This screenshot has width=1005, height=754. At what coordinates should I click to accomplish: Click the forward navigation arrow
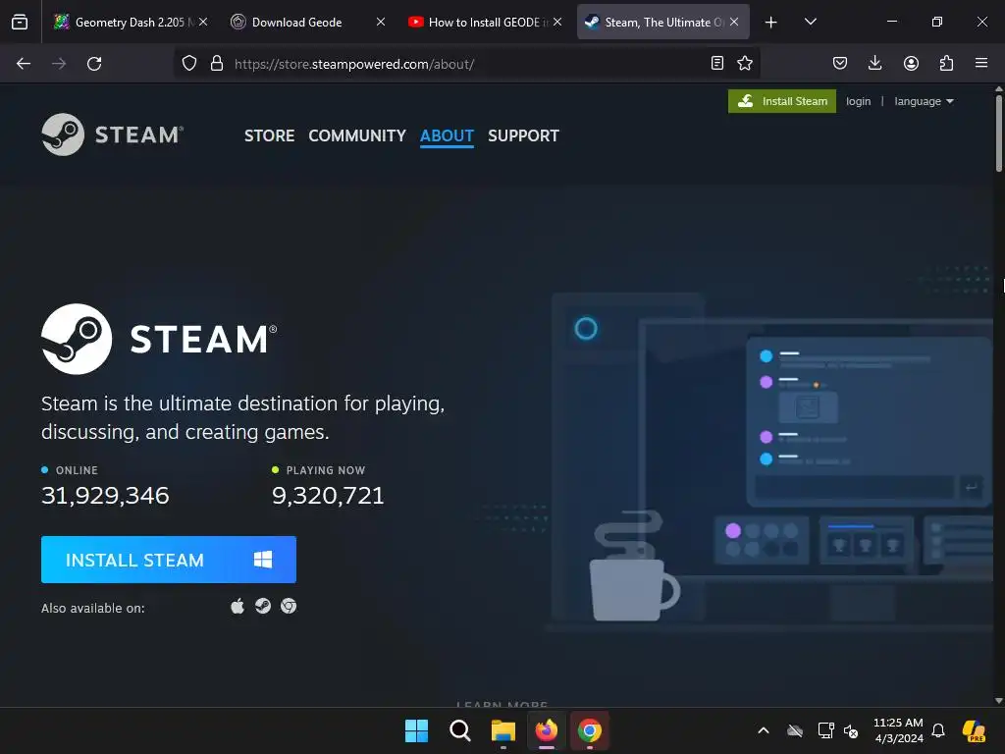click(x=59, y=64)
